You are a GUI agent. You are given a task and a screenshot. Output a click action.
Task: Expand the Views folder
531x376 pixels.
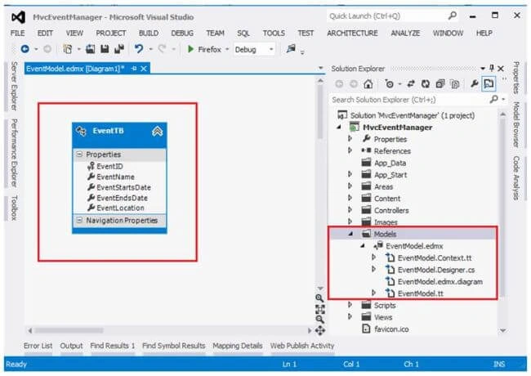tap(350, 316)
